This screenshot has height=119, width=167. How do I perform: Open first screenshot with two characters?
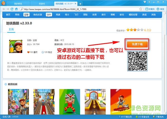[x=18, y=102]
